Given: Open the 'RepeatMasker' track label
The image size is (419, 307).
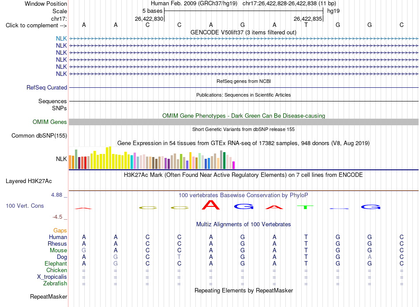Looking at the screenshot, I should pyautogui.click(x=49, y=296).
